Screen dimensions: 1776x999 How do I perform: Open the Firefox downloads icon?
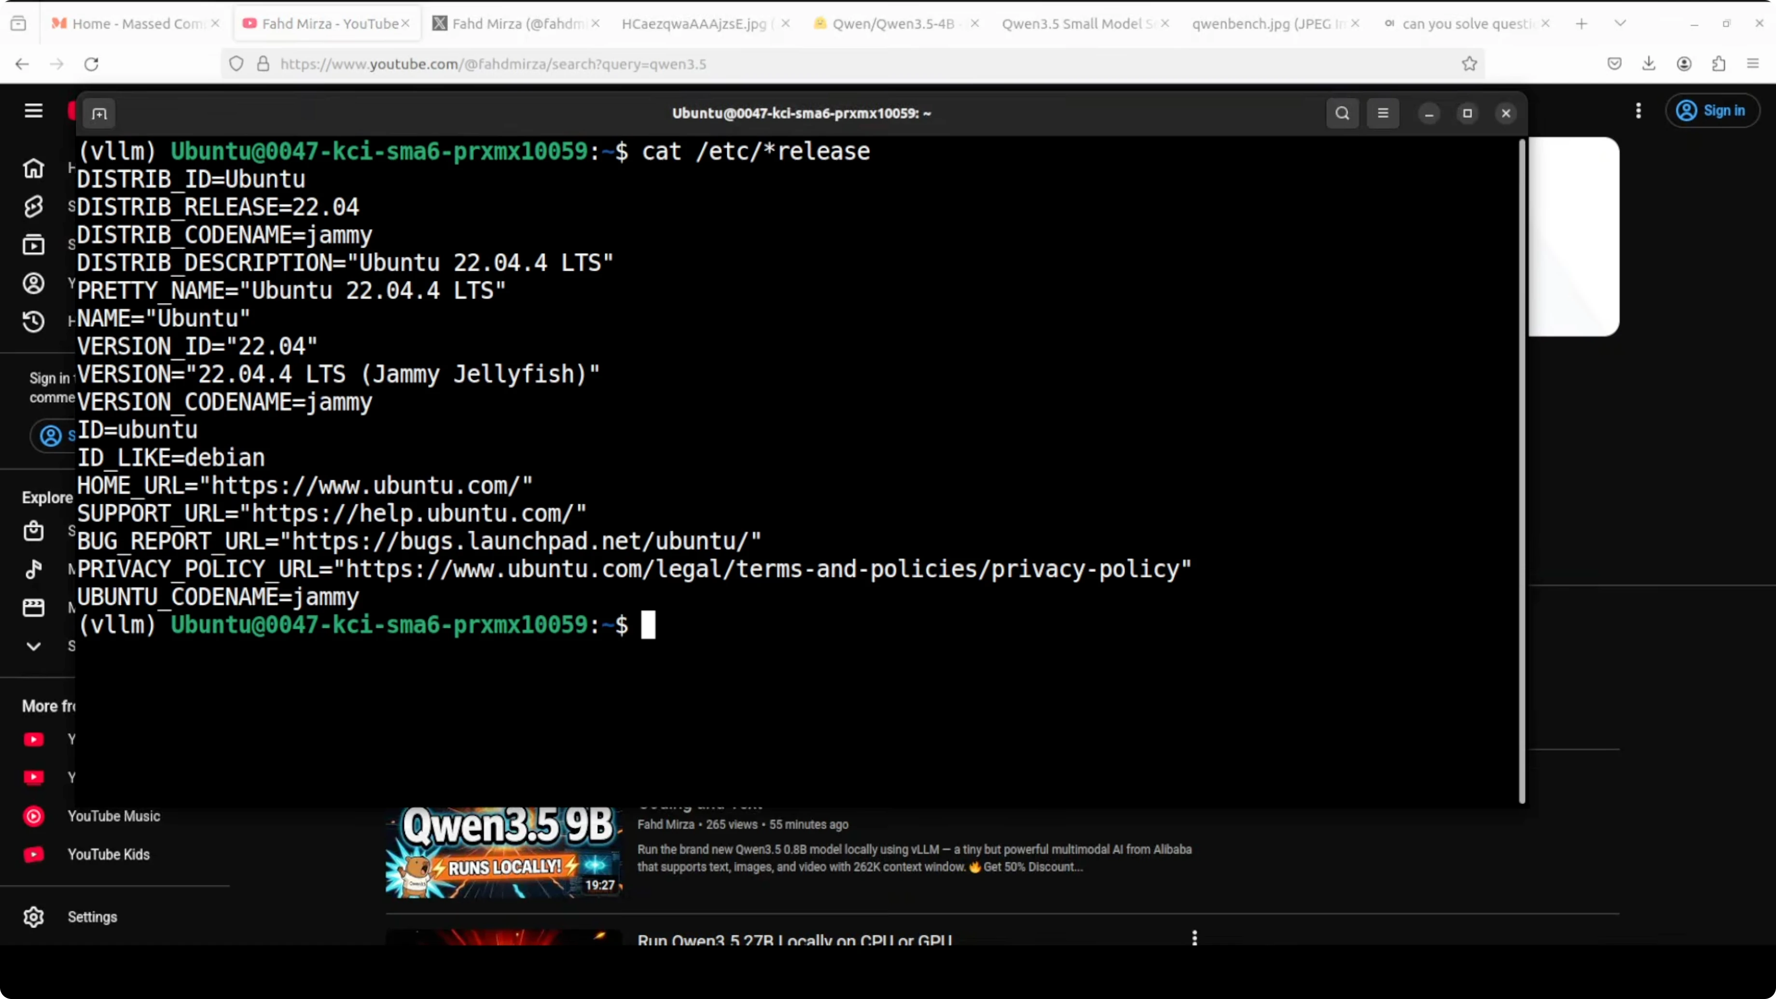point(1649,63)
